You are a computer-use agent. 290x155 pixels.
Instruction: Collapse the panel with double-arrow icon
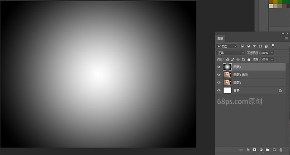(x=283, y=33)
